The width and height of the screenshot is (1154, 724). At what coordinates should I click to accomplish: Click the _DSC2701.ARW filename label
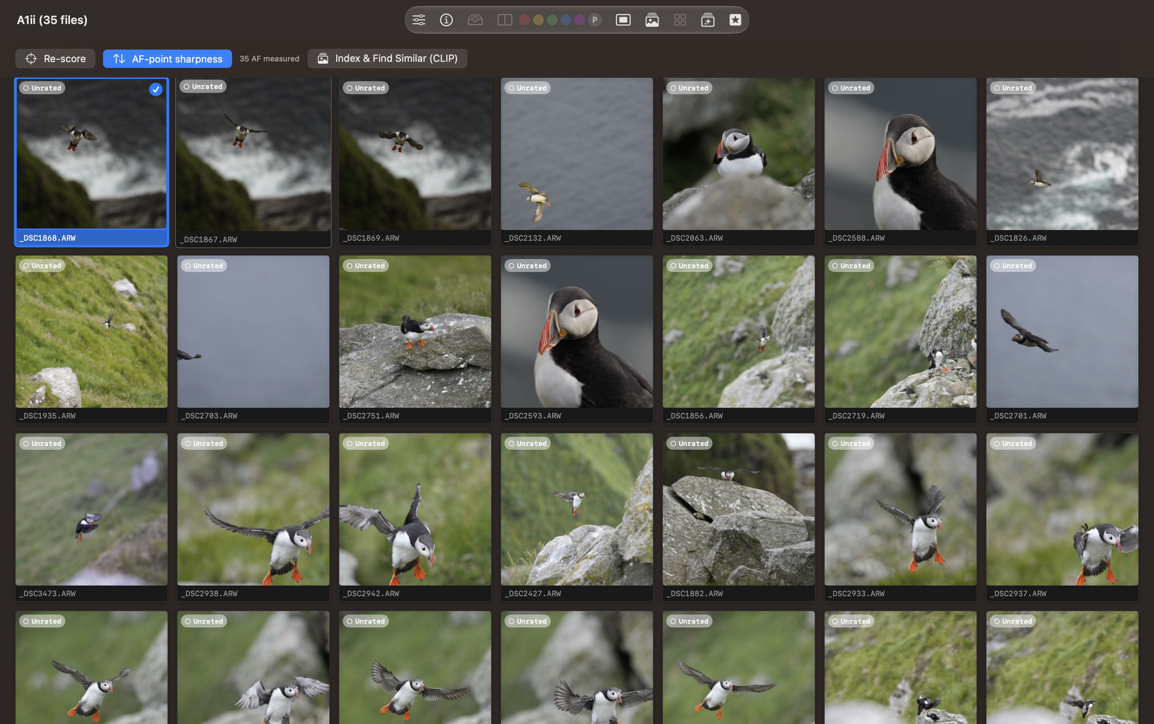coord(1019,416)
